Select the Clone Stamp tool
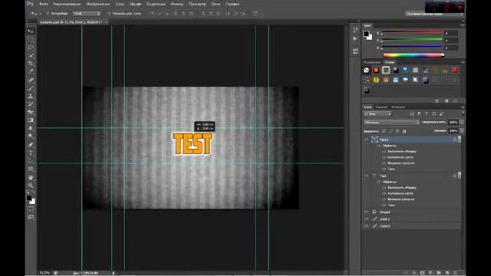Image resolution: width=491 pixels, height=276 pixels. pos(31,96)
